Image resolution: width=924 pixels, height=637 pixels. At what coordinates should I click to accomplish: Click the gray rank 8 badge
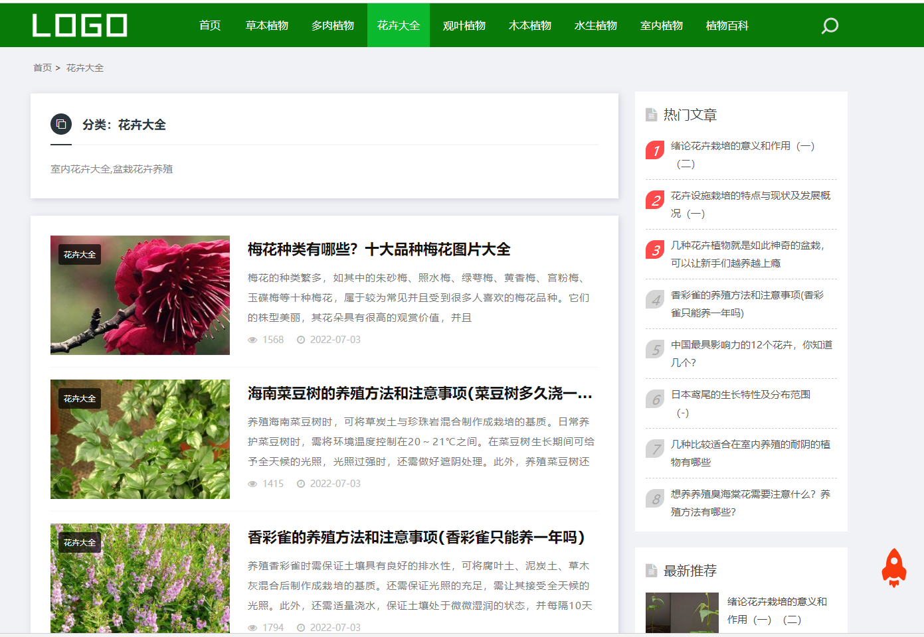point(655,499)
